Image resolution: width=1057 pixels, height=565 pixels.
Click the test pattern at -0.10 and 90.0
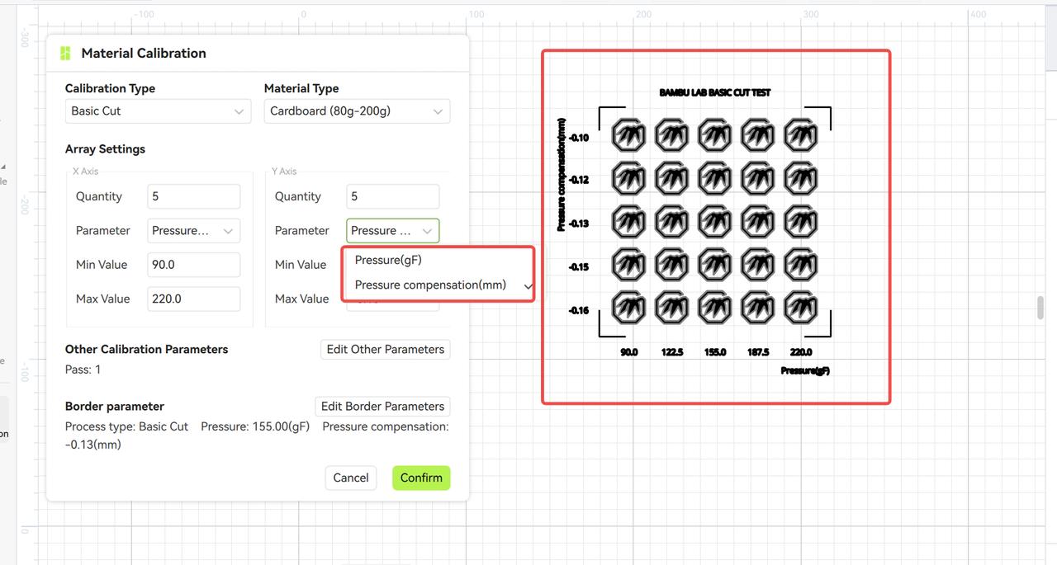pyautogui.click(x=628, y=136)
